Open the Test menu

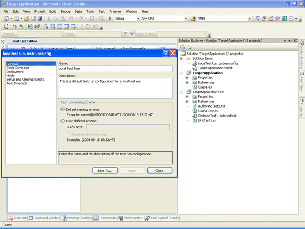(102, 12)
